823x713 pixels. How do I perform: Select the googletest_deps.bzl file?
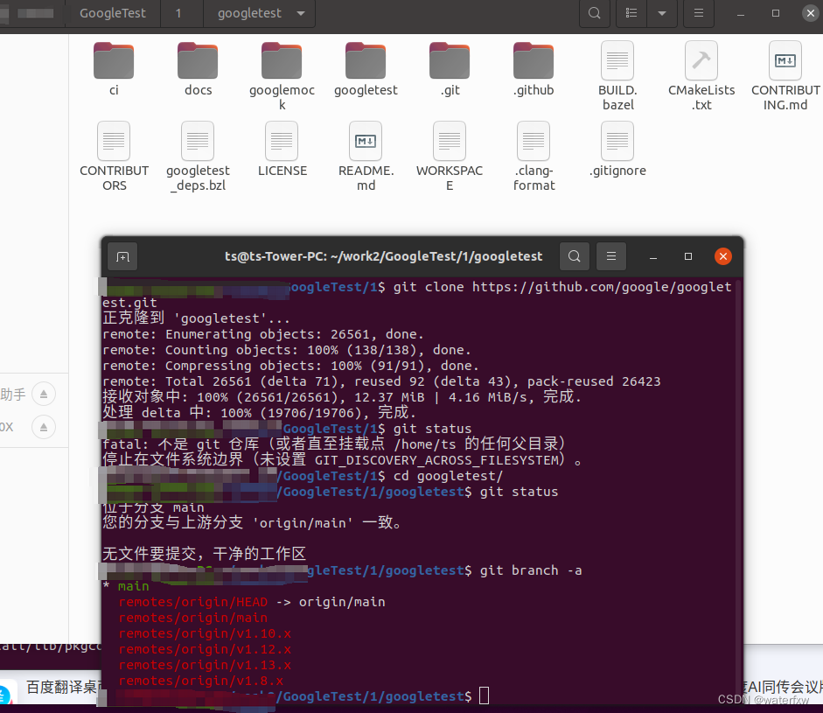click(198, 157)
